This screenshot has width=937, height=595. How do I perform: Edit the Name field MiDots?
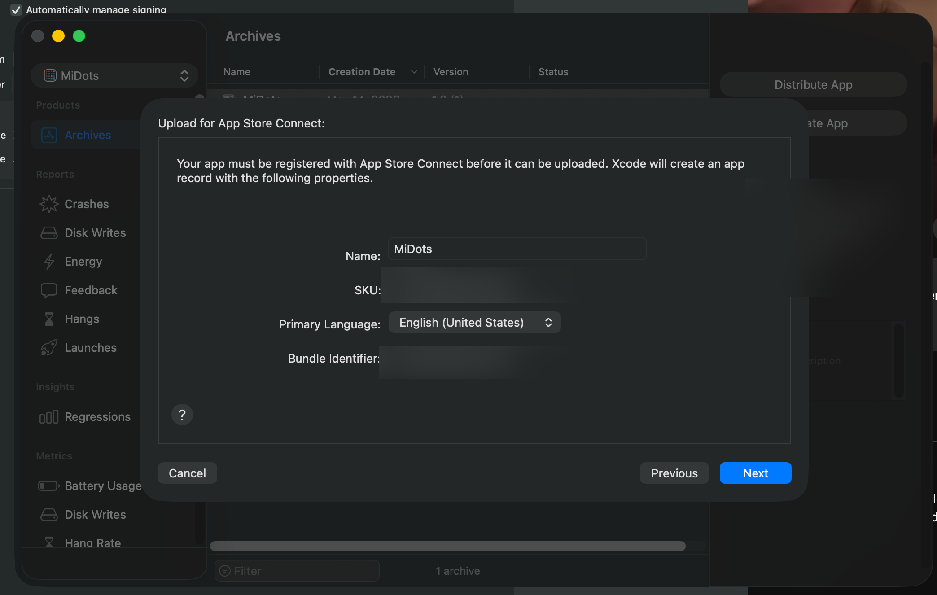pyautogui.click(x=517, y=249)
